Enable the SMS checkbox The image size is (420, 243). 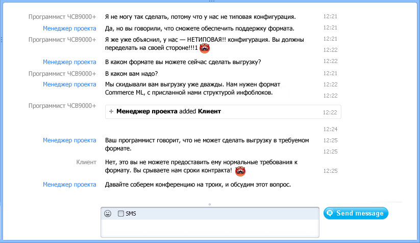(121, 214)
